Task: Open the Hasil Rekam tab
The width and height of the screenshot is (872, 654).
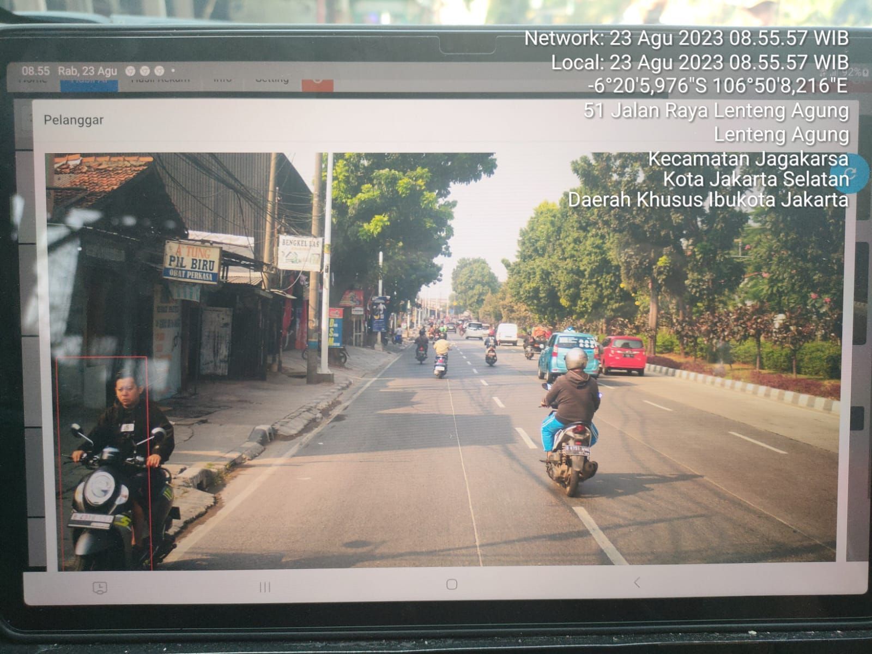Action: coord(160,80)
